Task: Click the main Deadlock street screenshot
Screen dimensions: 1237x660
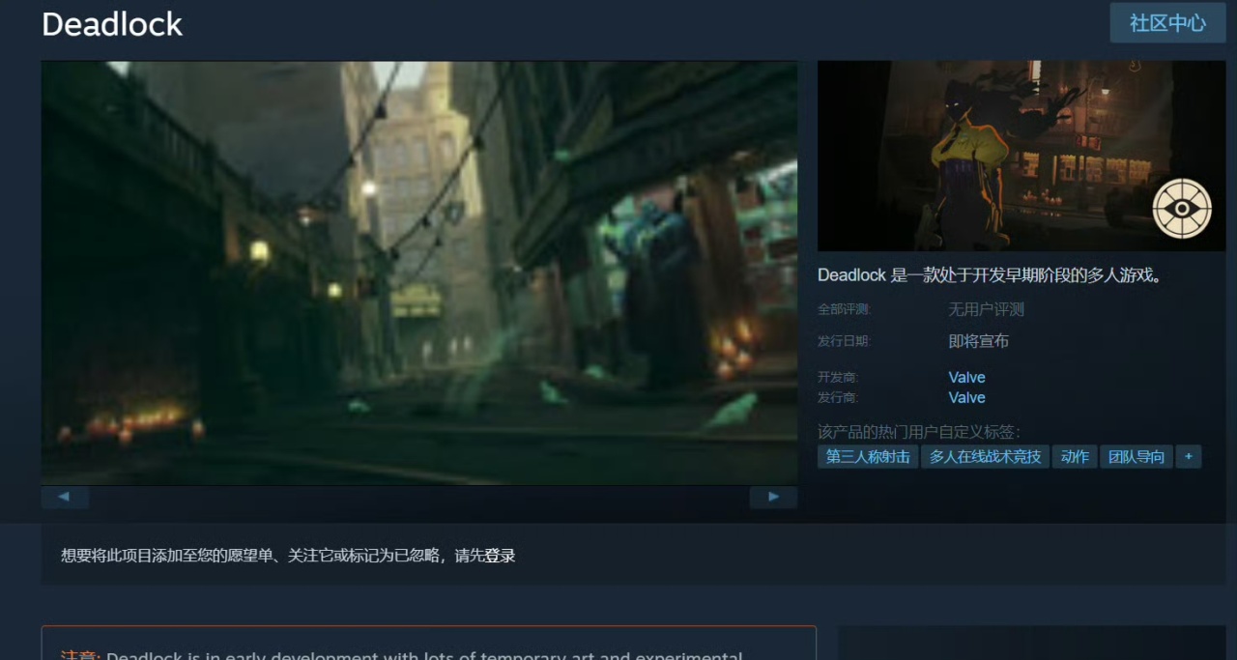Action: 419,273
